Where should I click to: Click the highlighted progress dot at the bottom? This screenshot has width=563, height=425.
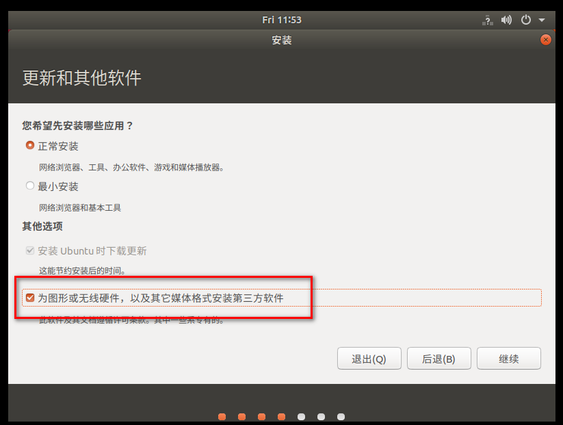click(x=281, y=415)
